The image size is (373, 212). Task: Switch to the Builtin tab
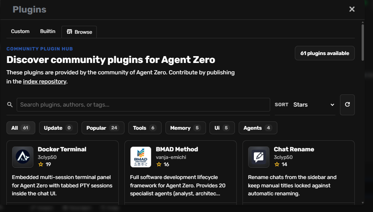pyautogui.click(x=48, y=31)
